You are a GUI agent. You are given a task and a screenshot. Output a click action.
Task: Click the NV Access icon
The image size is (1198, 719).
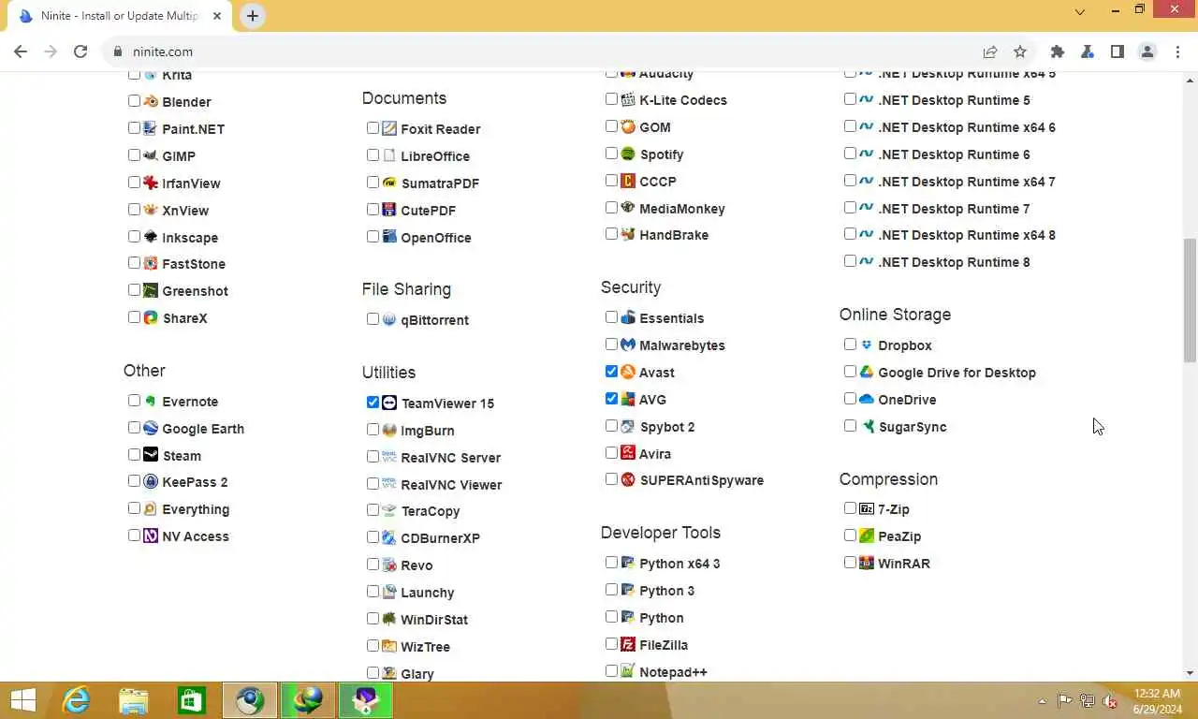click(150, 536)
